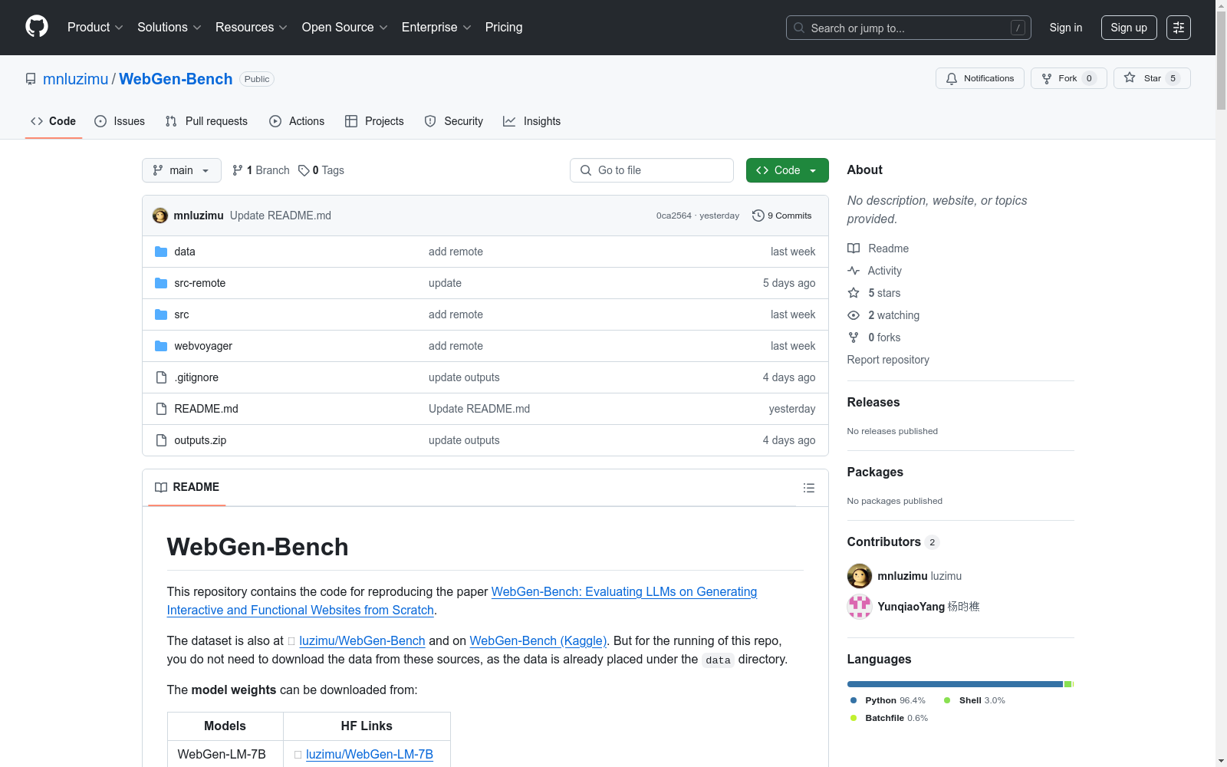1227x767 pixels.
Task: Click the Batchfile language color dot
Action: point(854,718)
